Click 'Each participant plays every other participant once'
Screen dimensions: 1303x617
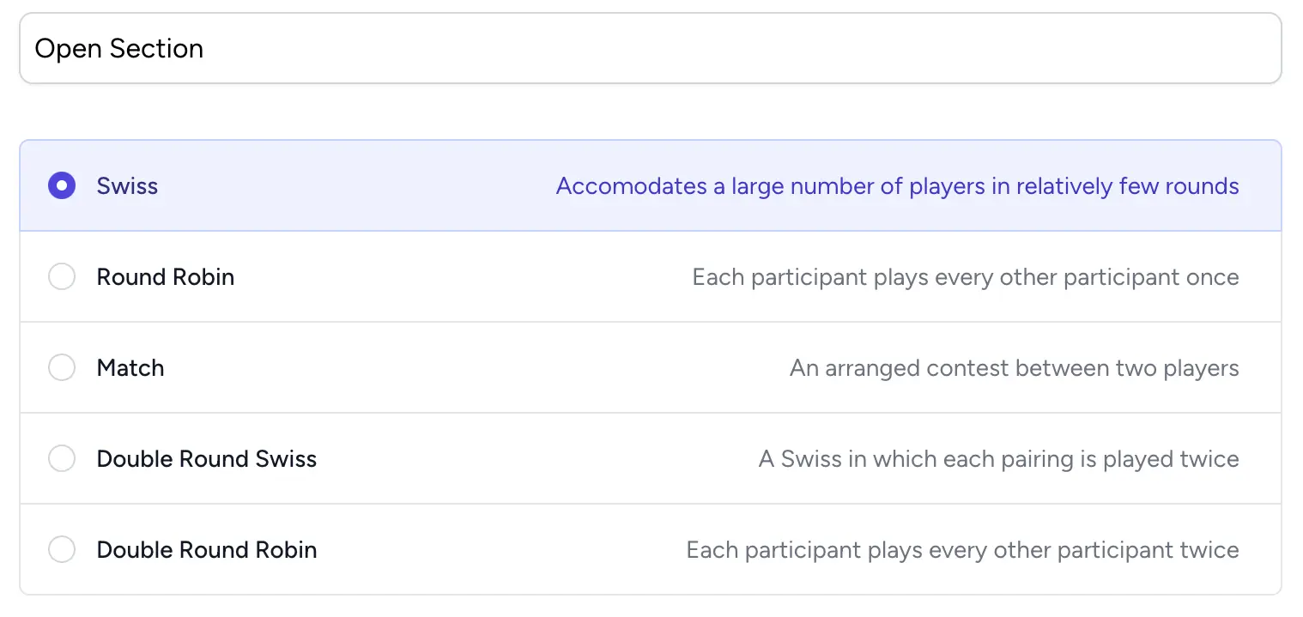coord(966,277)
